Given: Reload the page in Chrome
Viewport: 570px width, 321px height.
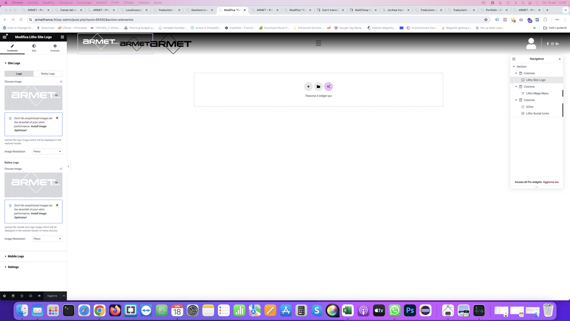Looking at the screenshot, I should 21,19.
